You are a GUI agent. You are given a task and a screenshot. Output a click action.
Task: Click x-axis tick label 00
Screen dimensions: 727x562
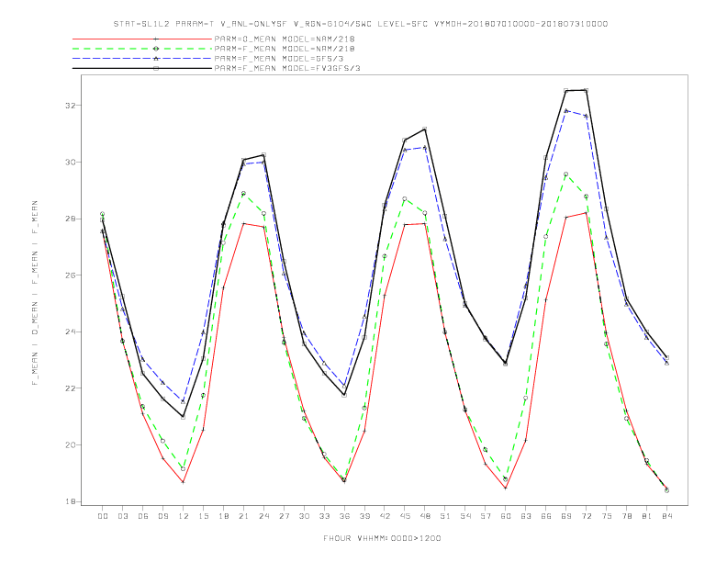(x=103, y=516)
